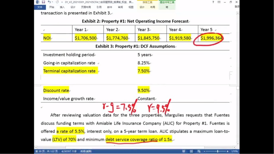Viewport: 274px width, 154px height.
Task: Click the 'Constant' growth rate value
Action: click(146, 99)
